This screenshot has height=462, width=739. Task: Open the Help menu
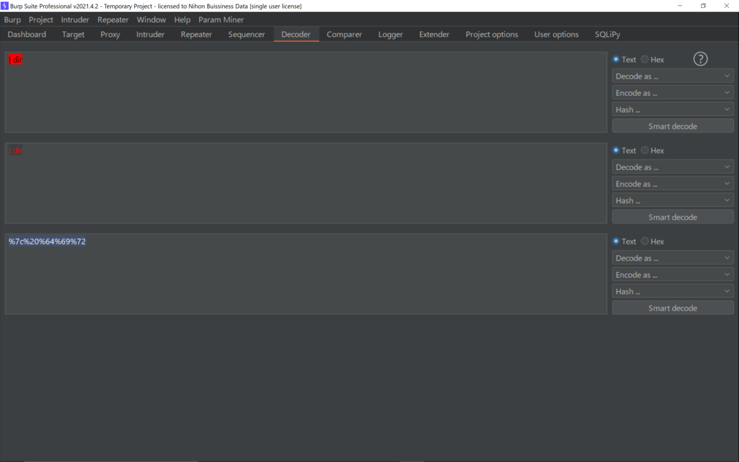coord(182,20)
